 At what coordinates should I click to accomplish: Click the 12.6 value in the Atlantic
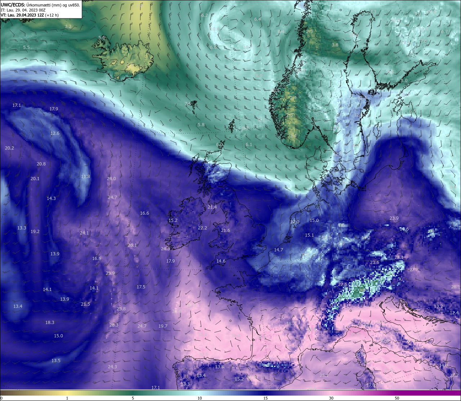55,133
